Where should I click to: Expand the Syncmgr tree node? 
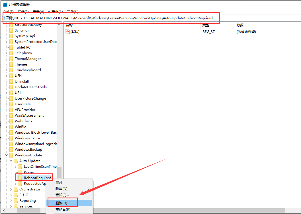(x=6, y=30)
